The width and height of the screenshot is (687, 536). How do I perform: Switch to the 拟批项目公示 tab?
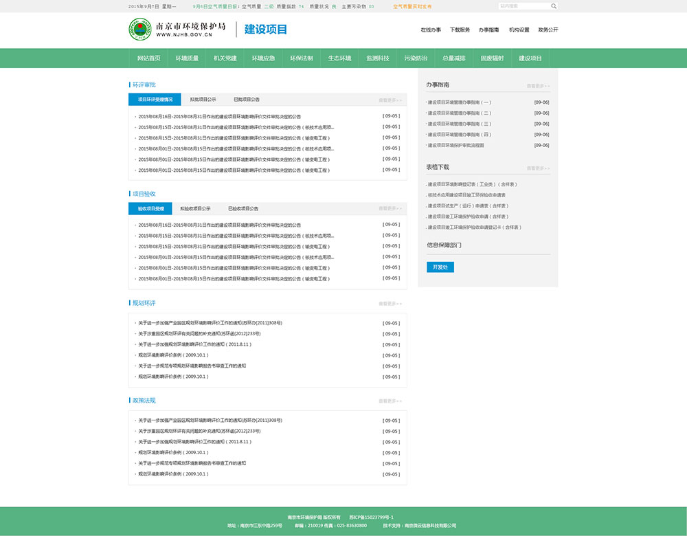pyautogui.click(x=203, y=100)
